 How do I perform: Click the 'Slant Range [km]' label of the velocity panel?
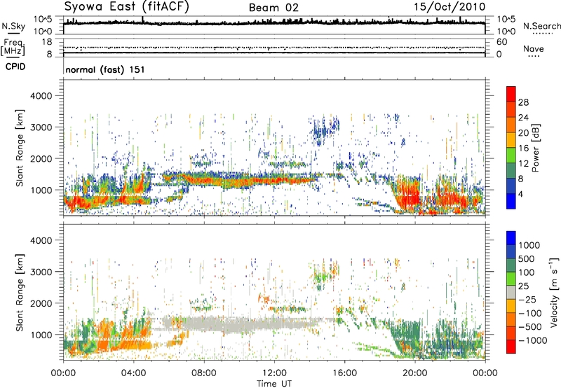click(20, 293)
